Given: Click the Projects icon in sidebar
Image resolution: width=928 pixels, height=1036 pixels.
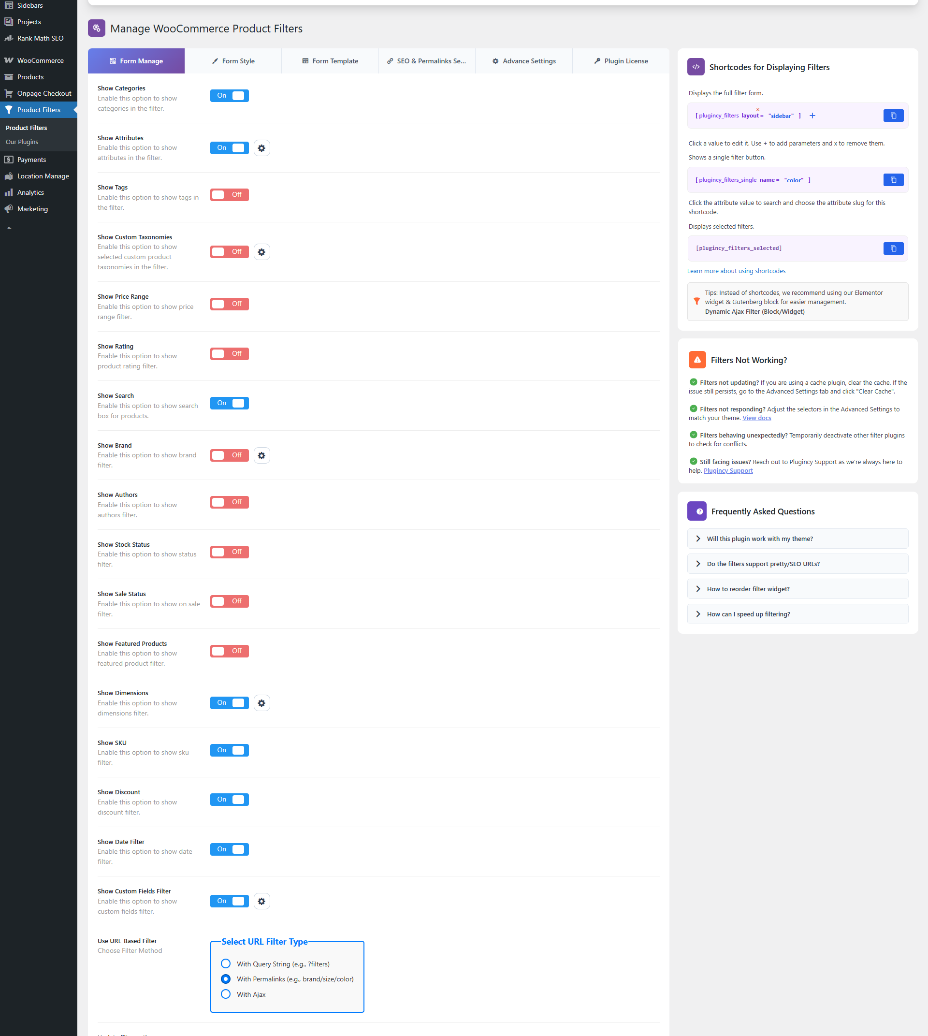Looking at the screenshot, I should coord(9,21).
